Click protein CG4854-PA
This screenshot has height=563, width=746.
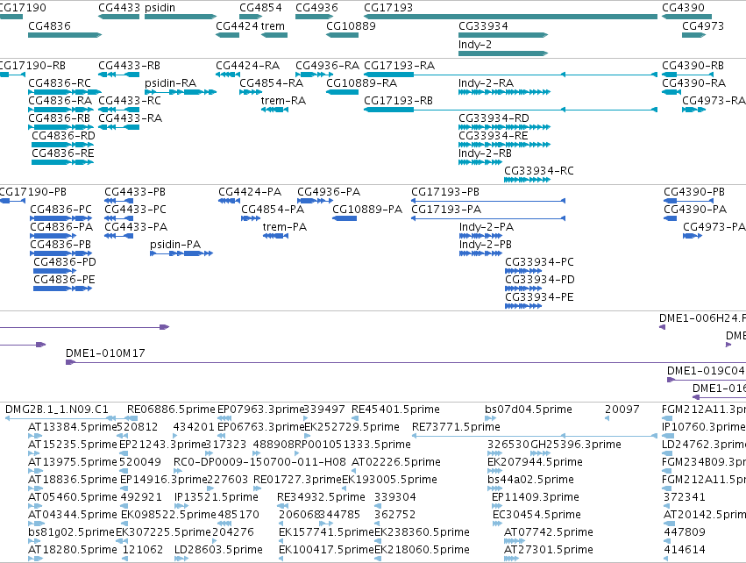[x=273, y=210]
